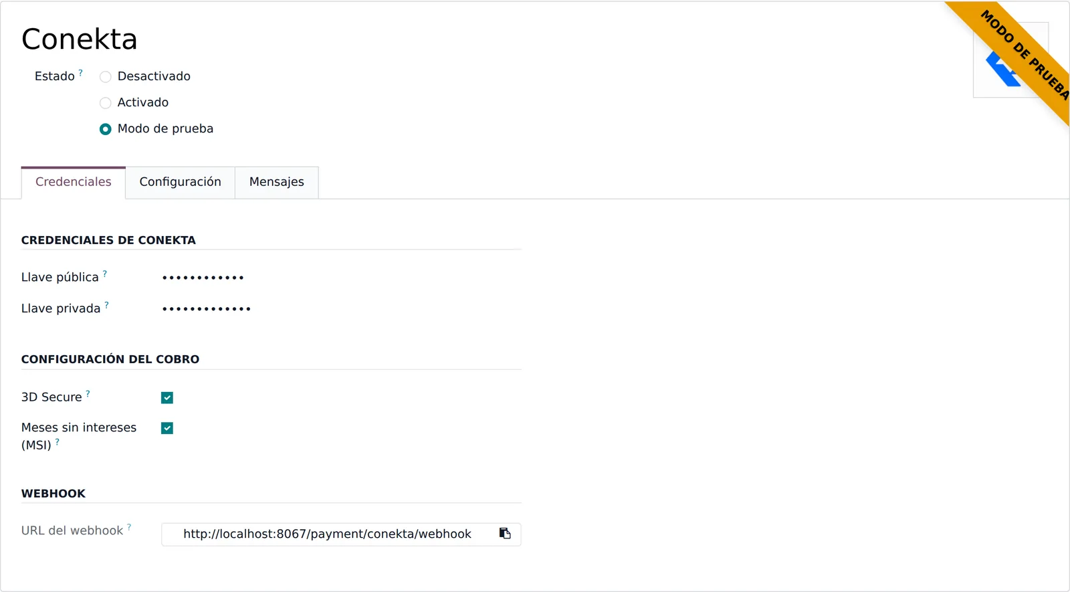Copy the webhook URL with clipboard icon

point(505,534)
